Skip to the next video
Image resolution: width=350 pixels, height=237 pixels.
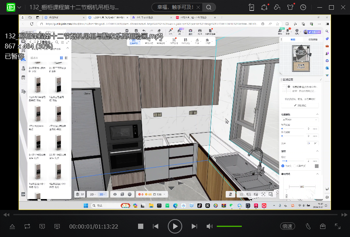pos(194,227)
